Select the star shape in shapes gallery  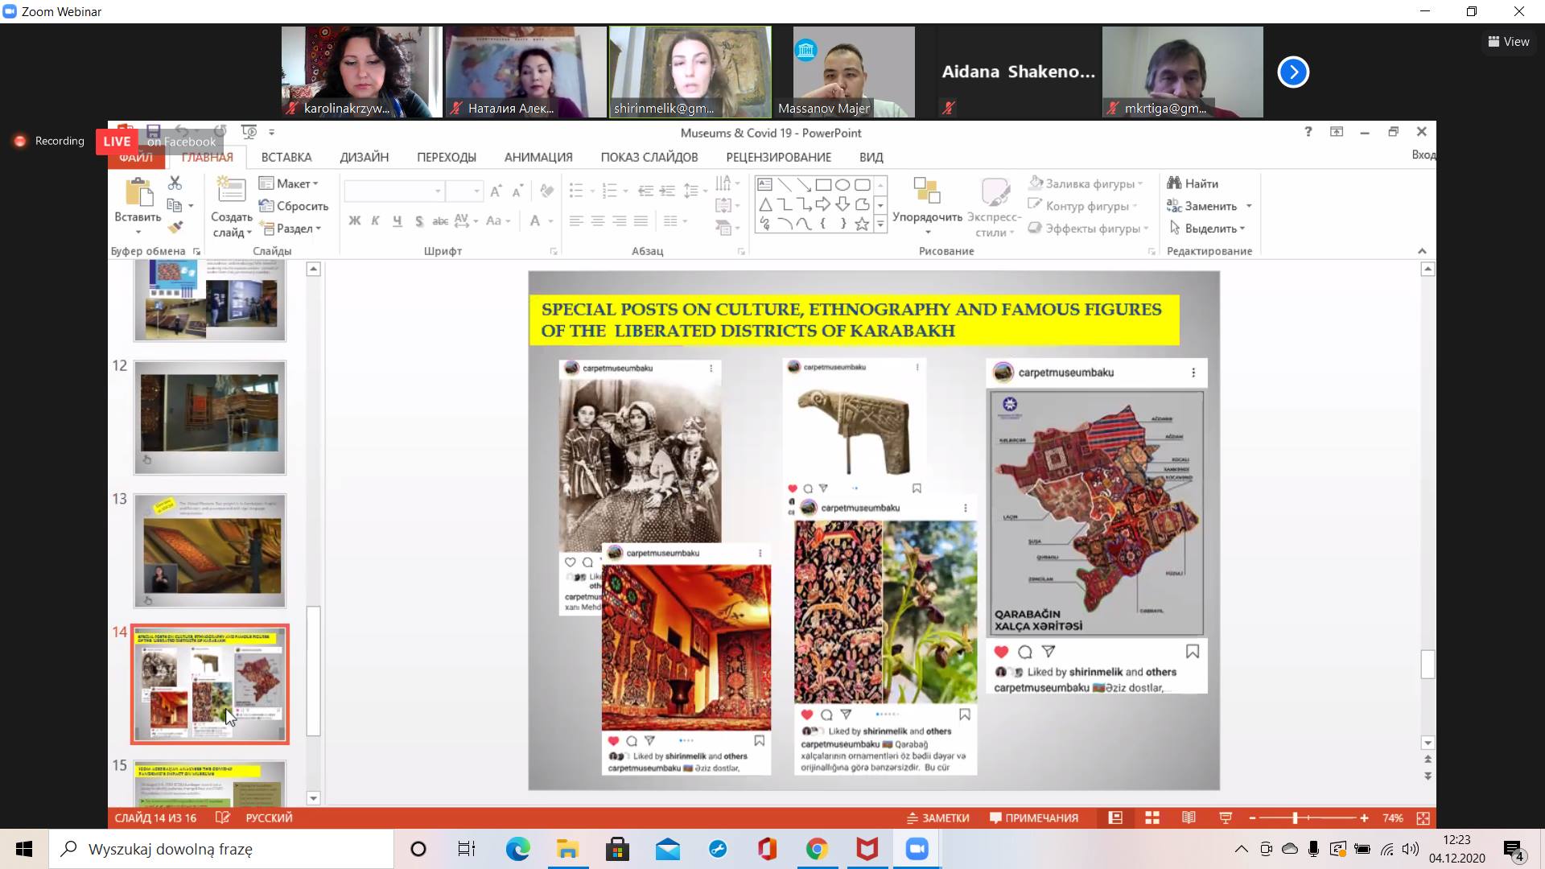[x=862, y=224]
